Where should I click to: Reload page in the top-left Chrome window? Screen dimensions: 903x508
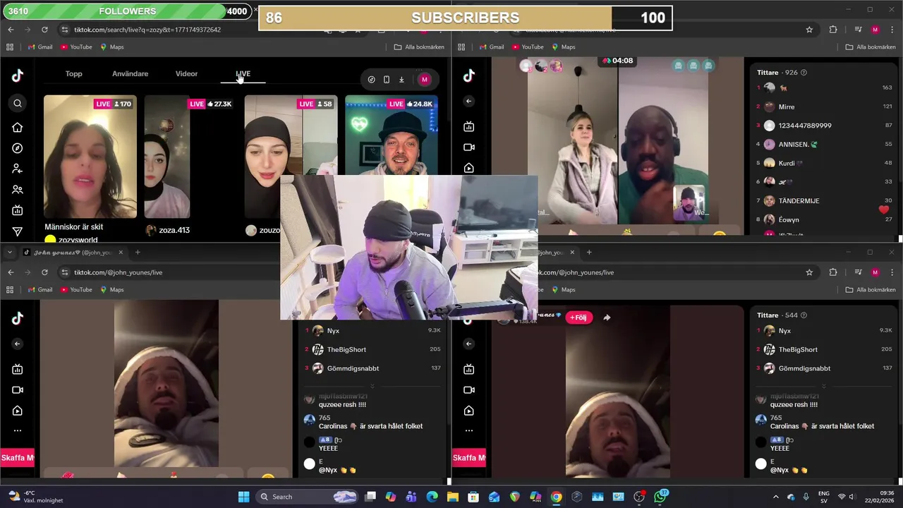[44, 30]
